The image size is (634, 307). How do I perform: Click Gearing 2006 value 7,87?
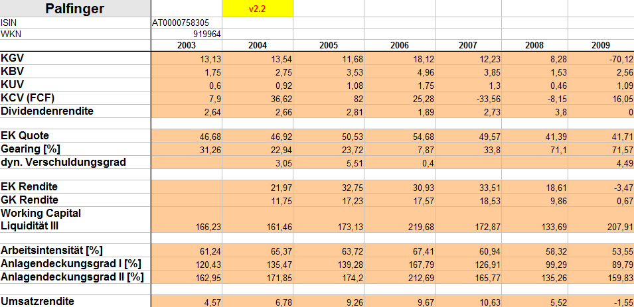pyautogui.click(x=400, y=149)
